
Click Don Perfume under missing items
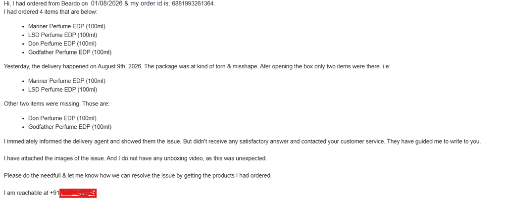62,118
